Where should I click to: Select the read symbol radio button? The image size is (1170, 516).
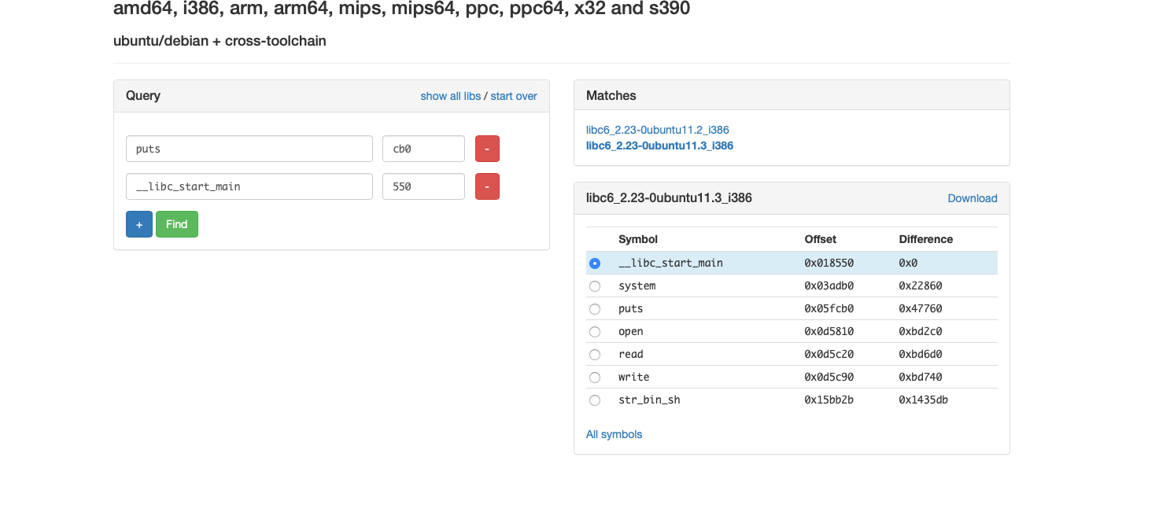[595, 355]
